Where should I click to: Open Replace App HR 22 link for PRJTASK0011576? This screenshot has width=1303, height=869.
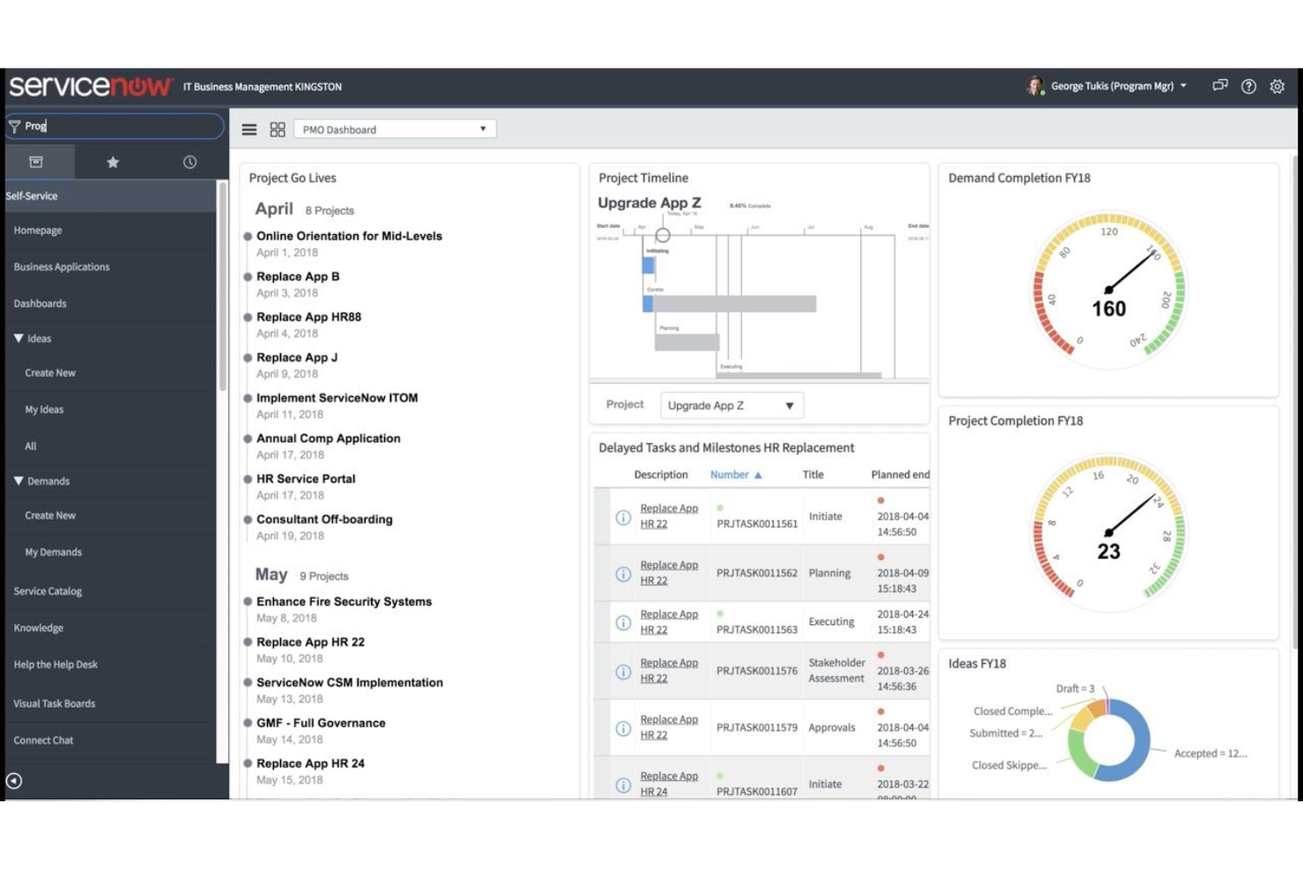(x=668, y=671)
